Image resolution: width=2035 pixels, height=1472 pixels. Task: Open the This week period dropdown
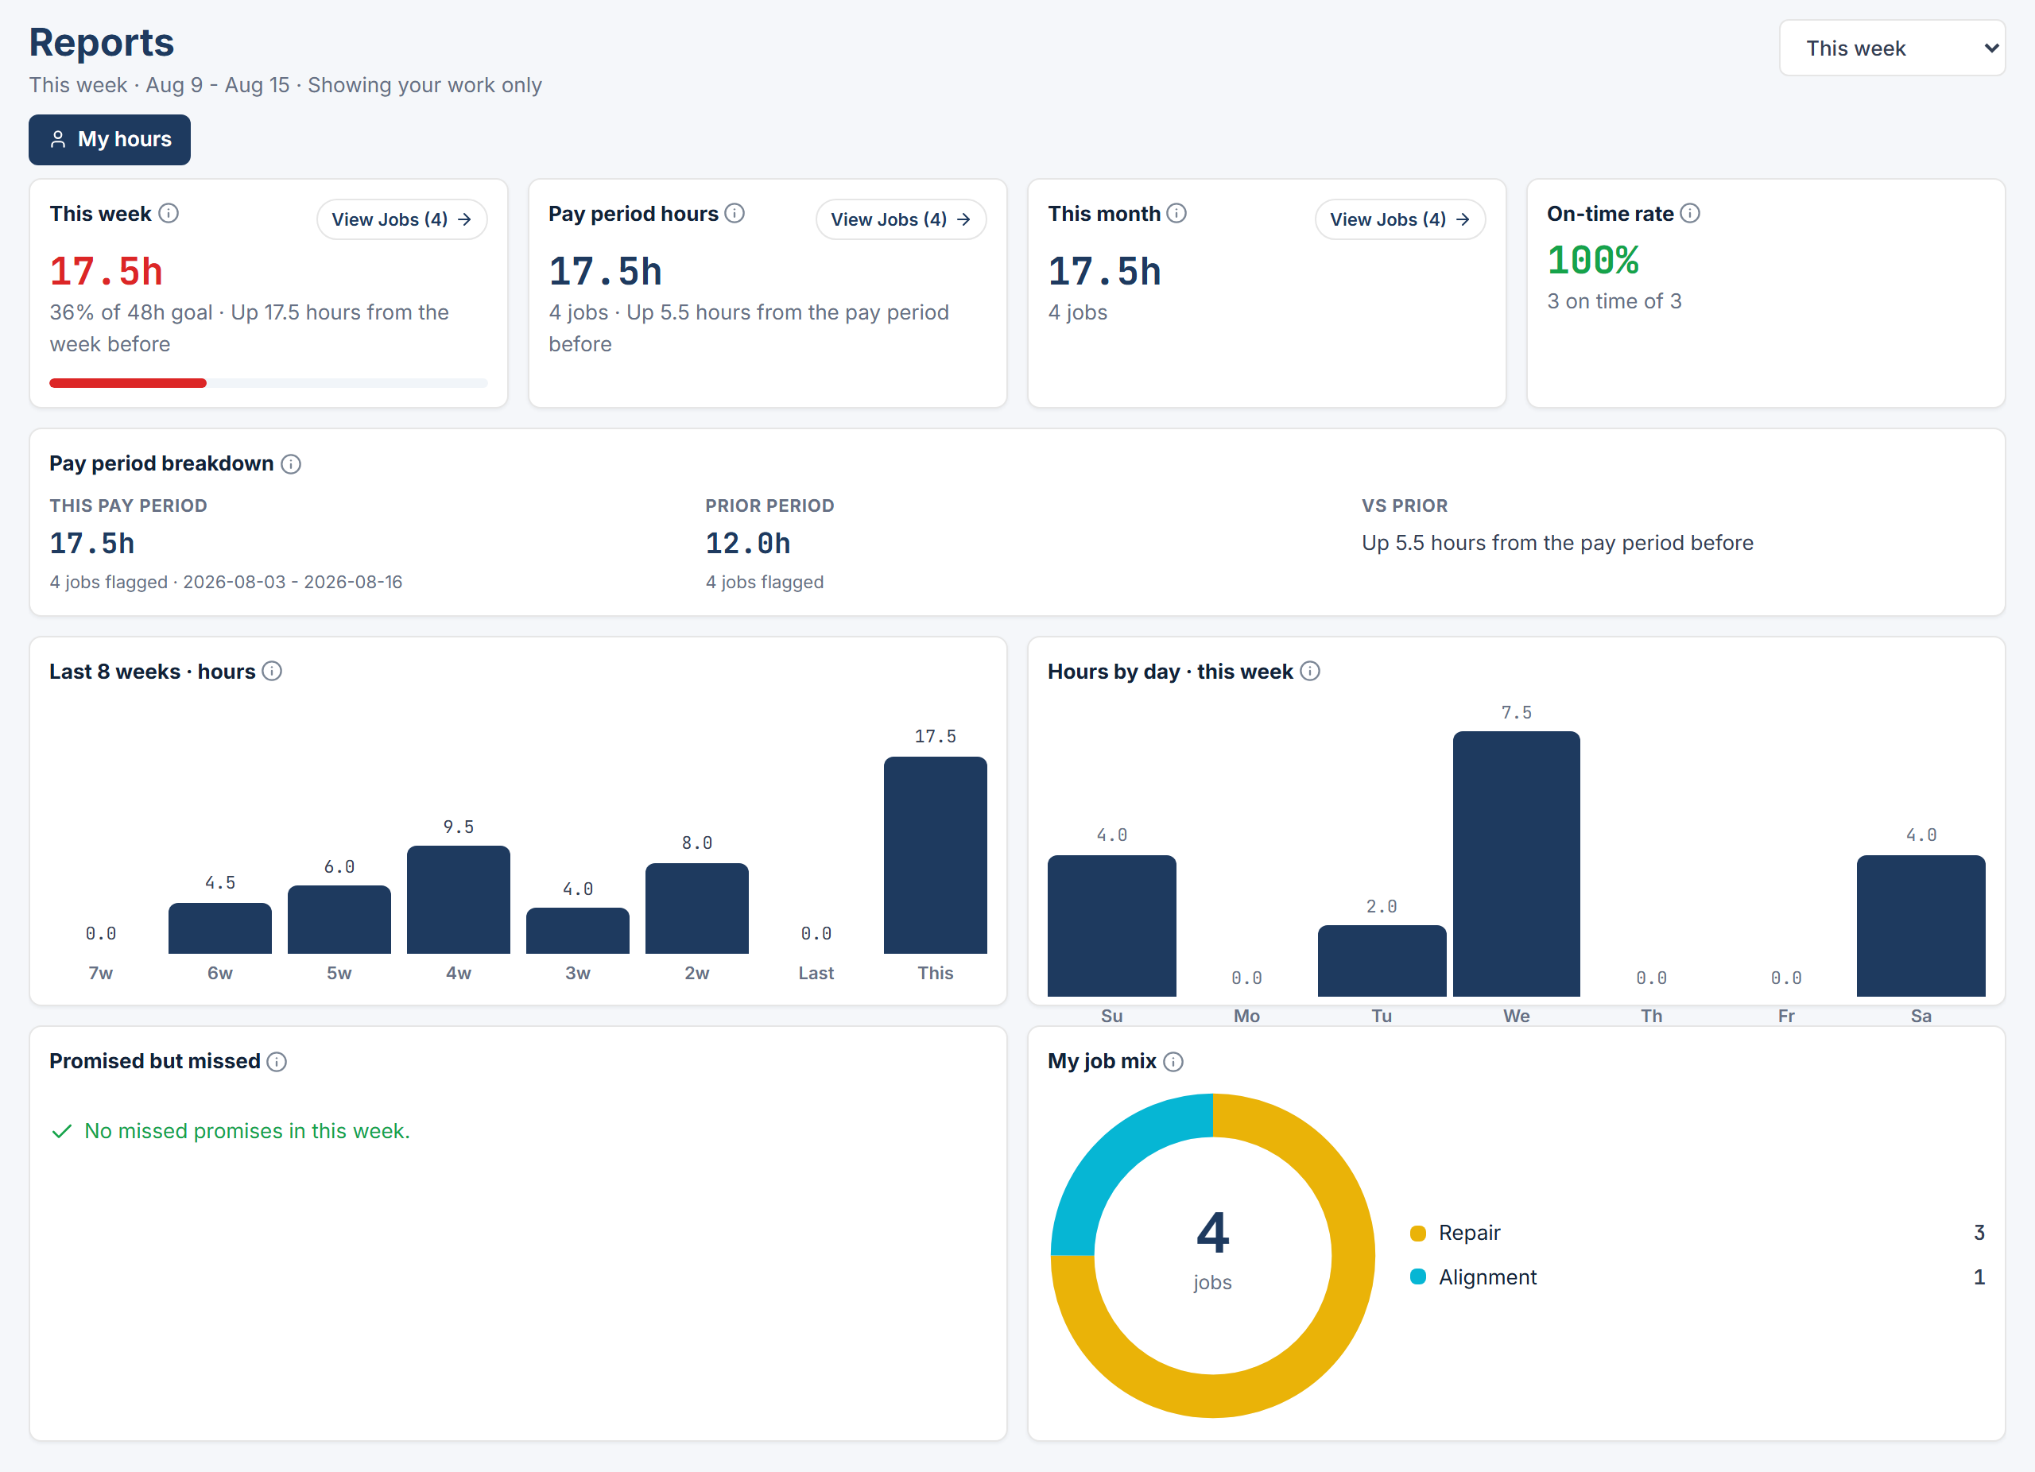[1891, 48]
